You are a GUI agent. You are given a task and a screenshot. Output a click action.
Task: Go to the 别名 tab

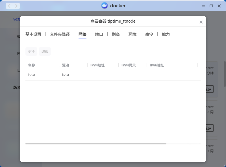click(x=116, y=34)
